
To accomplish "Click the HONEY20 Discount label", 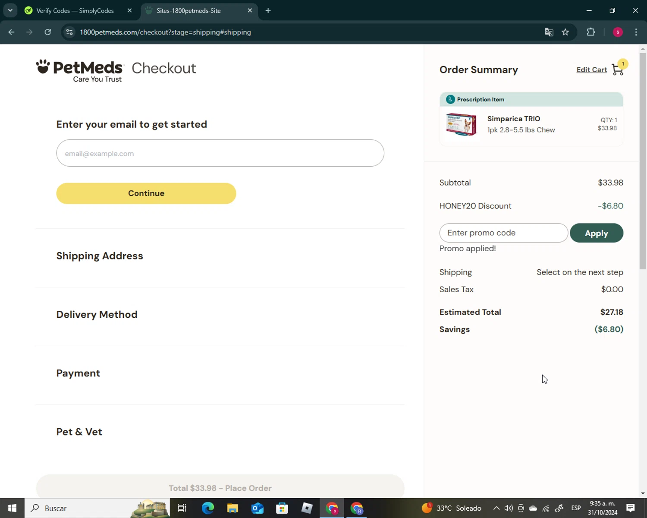I will 475,206.
